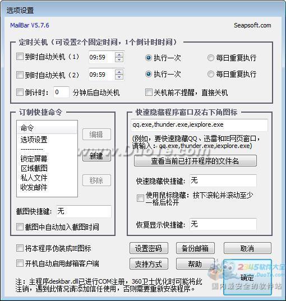
Task: Decrease the first shutdown time with down arrow
Action: tap(119, 60)
